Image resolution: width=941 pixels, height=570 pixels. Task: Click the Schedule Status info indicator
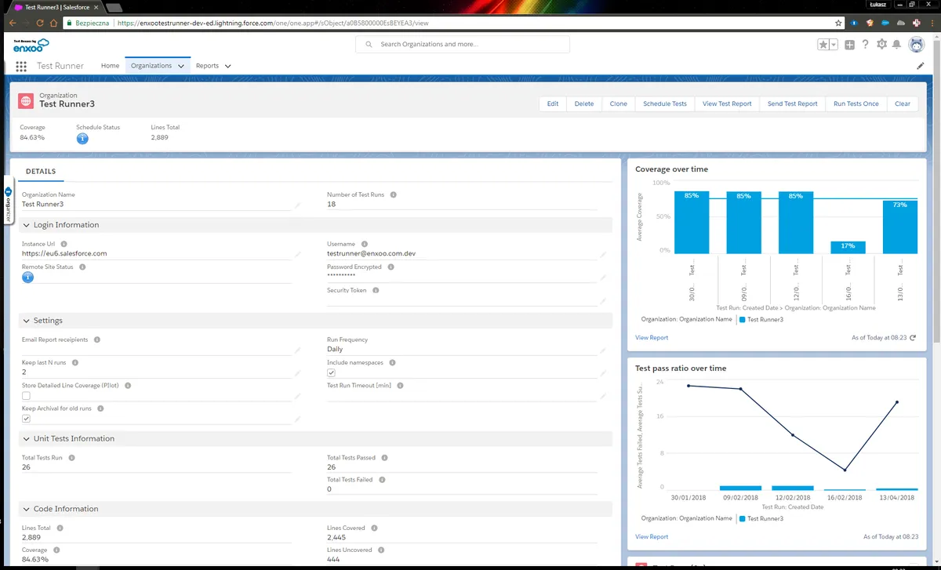coord(82,138)
